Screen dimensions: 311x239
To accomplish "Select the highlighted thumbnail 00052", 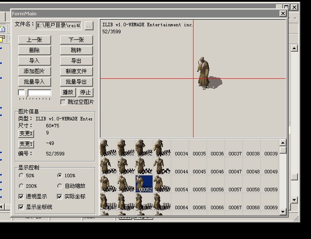I will (x=144, y=184).
